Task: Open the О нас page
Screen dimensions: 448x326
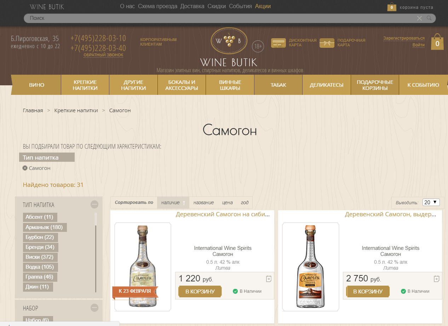Action: click(x=127, y=6)
